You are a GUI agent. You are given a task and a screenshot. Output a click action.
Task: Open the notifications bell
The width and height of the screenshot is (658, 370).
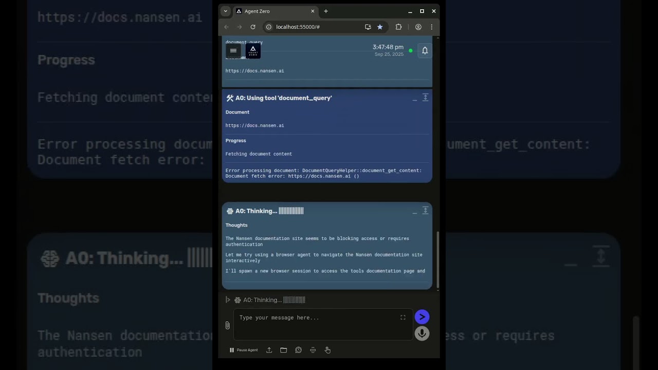click(x=425, y=50)
